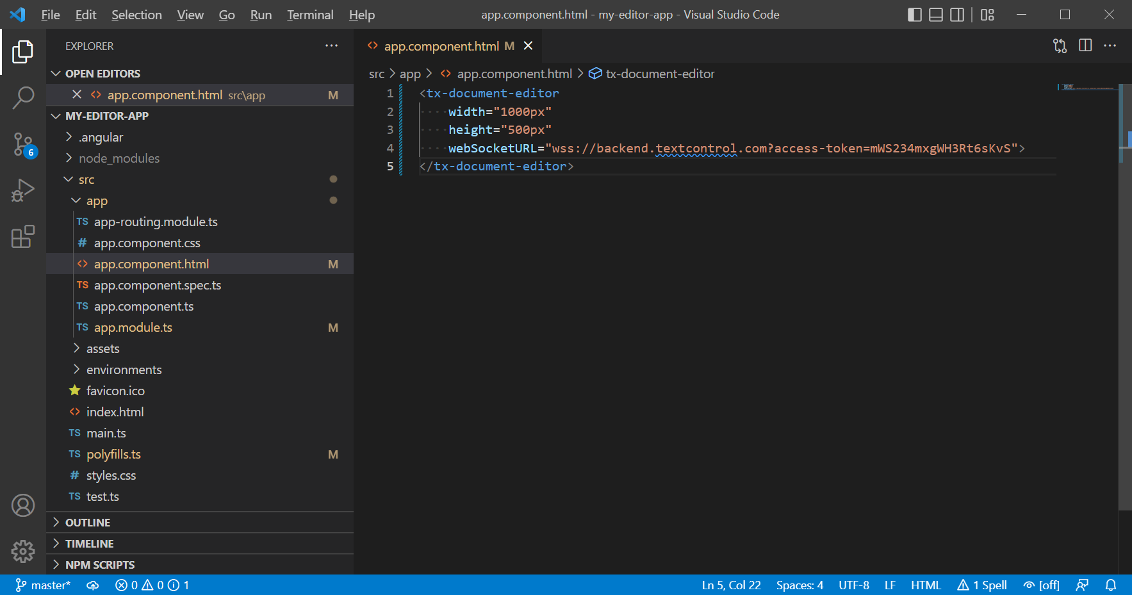Open index.html in explorer

click(x=200, y=412)
